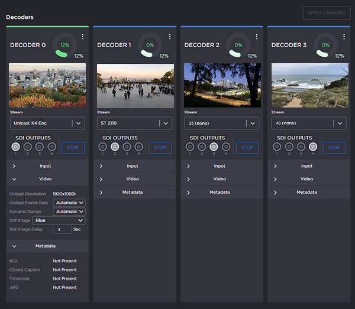
Task: Click Decoder 0 city skyline preview thumbnail
Action: 47,86
